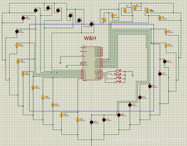This screenshot has height=146, width=187.
Task: Select the lit LED D4
Action: 112,16
